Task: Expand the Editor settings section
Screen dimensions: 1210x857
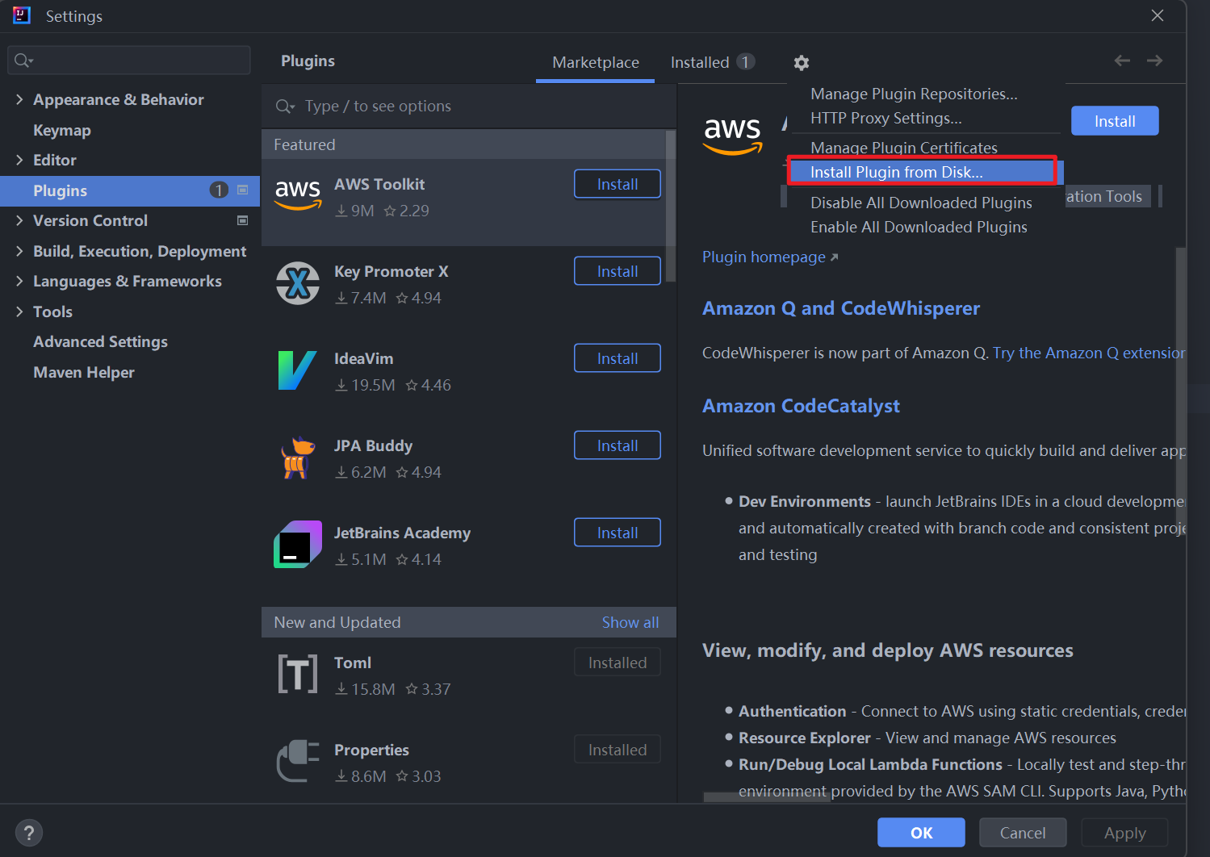Action: pos(19,160)
